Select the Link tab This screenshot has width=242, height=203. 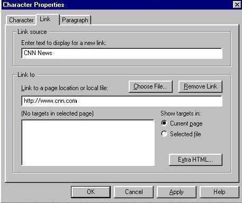47,19
